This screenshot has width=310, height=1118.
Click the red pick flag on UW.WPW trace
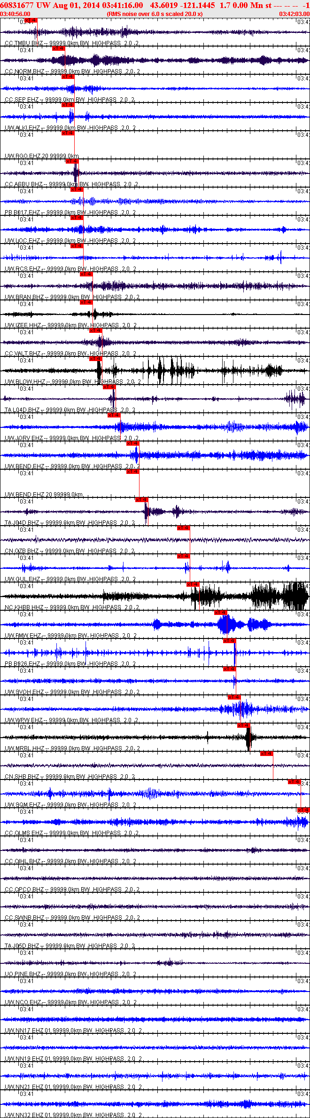(x=234, y=697)
